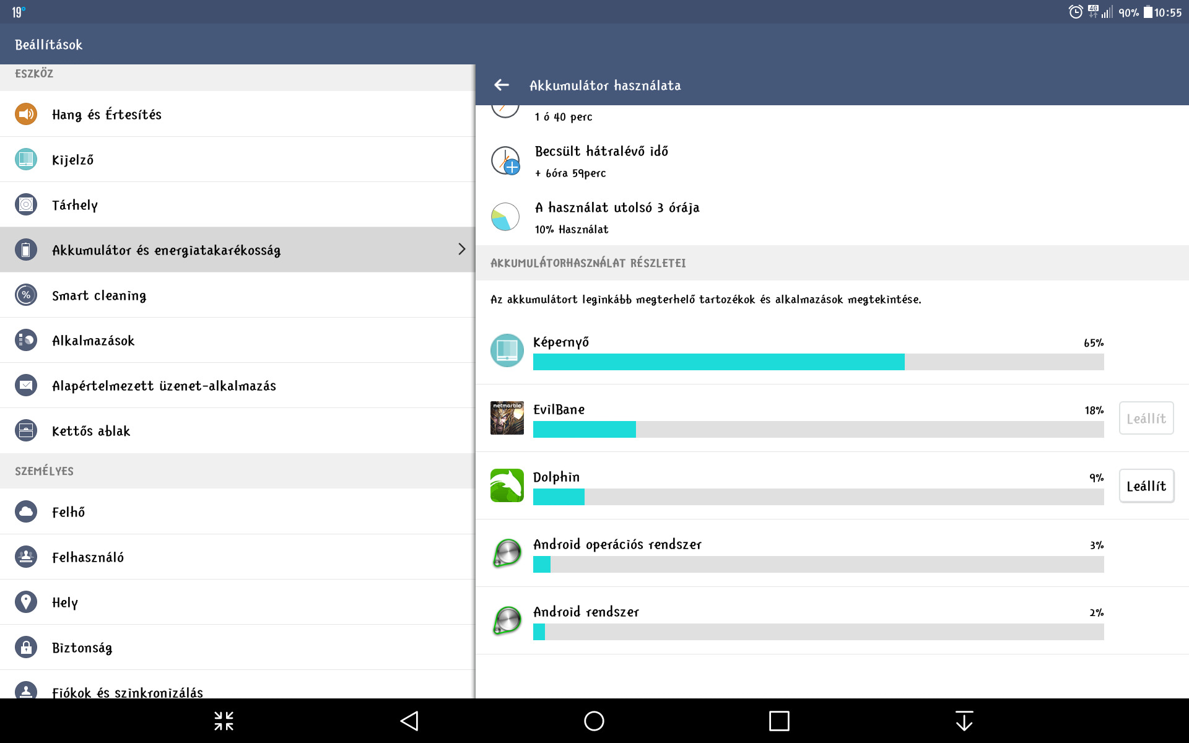Viewport: 1189px width, 743px height.
Task: Tap the Alkalmazások apps icon
Action: coord(26,340)
